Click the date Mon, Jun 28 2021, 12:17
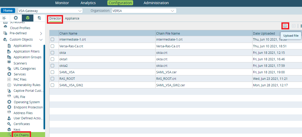The height and width of the screenshot is (137, 302). pyautogui.click(x=270, y=85)
